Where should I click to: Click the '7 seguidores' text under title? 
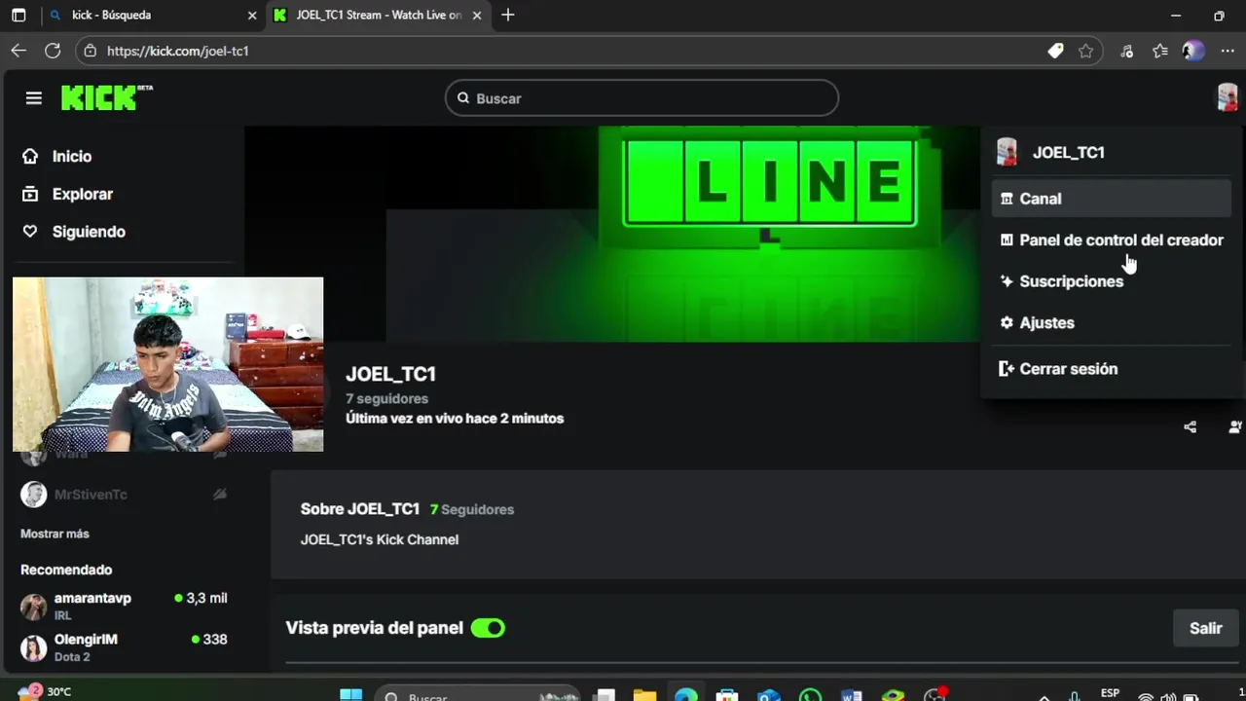pos(386,398)
